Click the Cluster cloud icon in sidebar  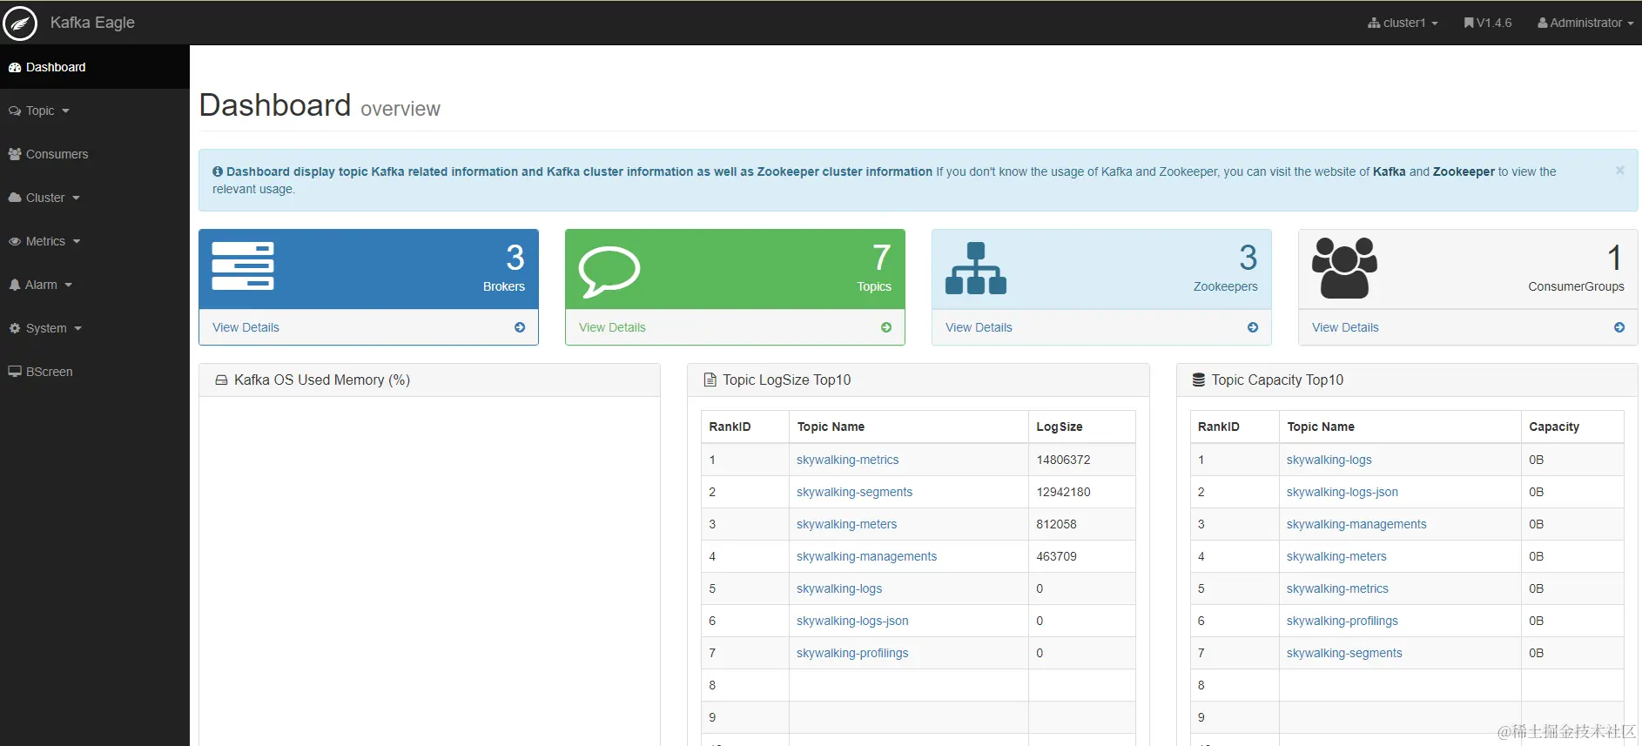[15, 198]
